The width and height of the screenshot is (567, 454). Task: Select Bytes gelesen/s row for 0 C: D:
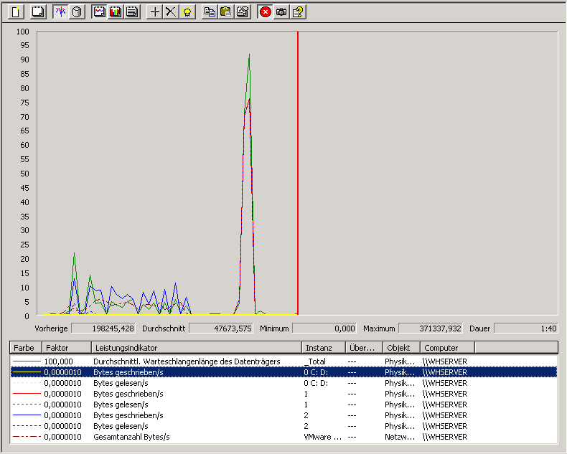point(284,383)
